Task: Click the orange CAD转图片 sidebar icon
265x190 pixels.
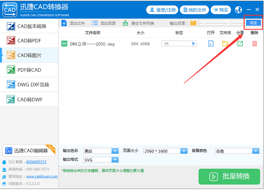Action: coord(11,55)
